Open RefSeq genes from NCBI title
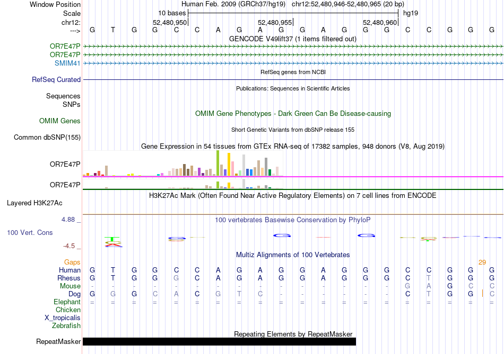The width and height of the screenshot is (504, 354). [293, 72]
